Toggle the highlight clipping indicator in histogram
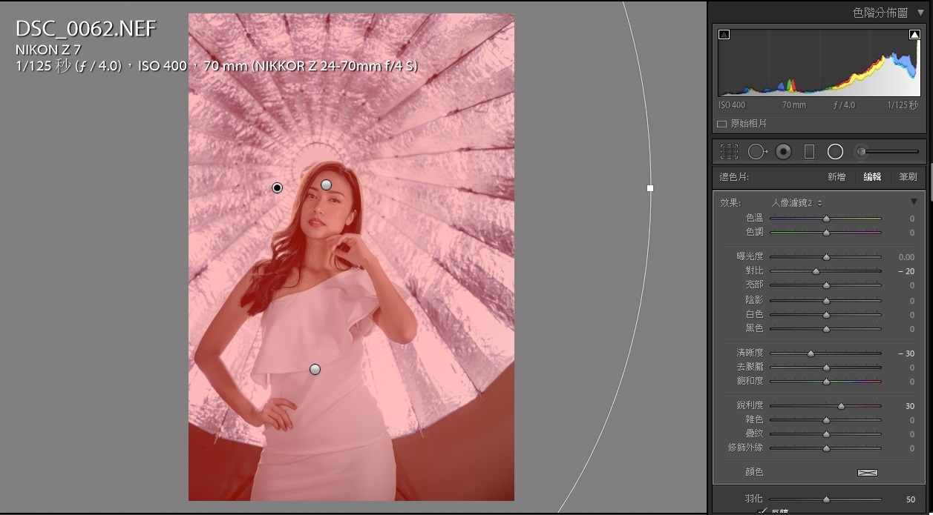Screen dimensions: 933x515 pyautogui.click(x=914, y=35)
